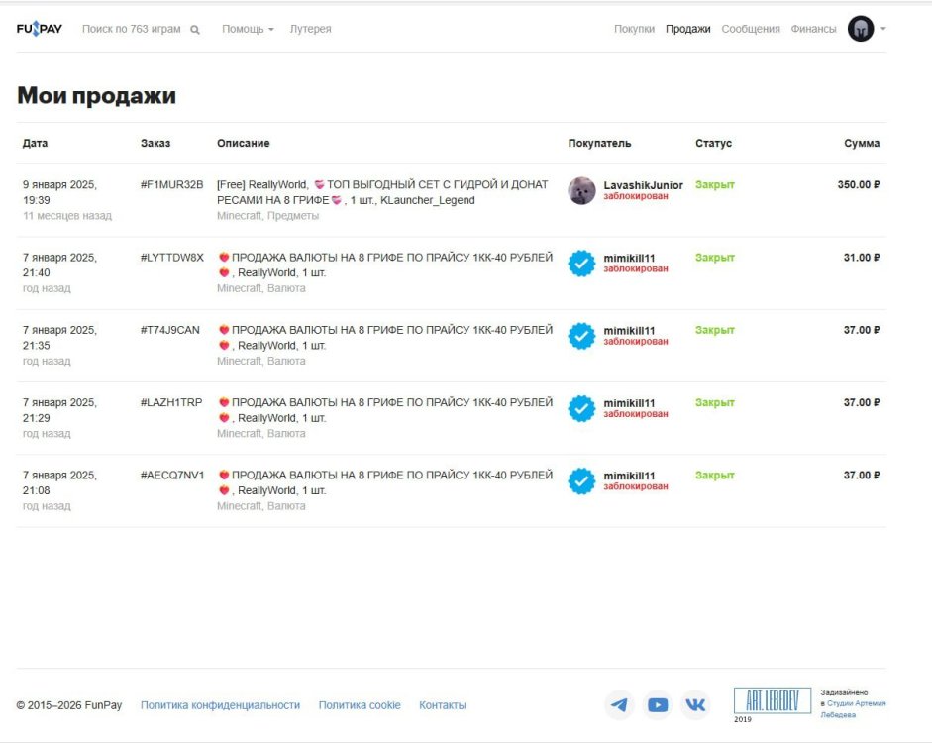Viewport: 932px width, 743px height.
Task: Click the 350.00 ₽ amount
Action: 859,185
